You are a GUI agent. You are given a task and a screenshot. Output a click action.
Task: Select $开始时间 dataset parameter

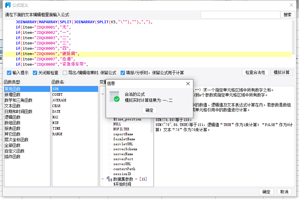(x=122, y=184)
